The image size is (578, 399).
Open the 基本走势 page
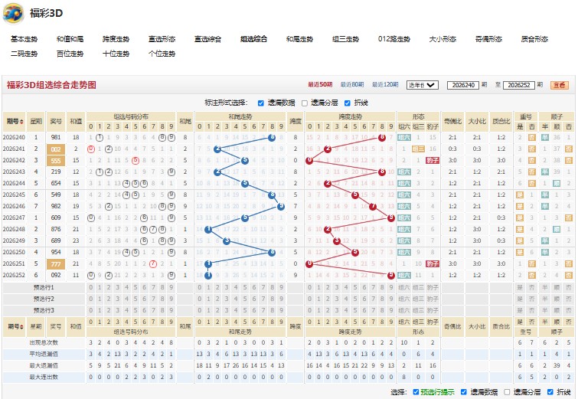[x=24, y=39]
